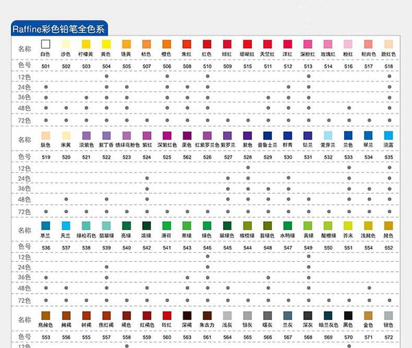Image resolution: width=412 pixels, height=348 pixels.
Task: Pick the 朱红 vermilion swatch numbered 508
Action: pyautogui.click(x=187, y=43)
